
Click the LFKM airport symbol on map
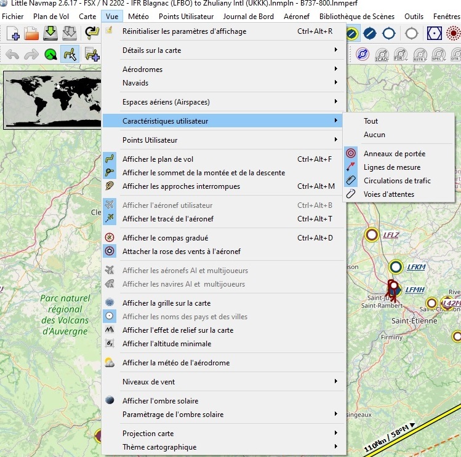pos(396,267)
